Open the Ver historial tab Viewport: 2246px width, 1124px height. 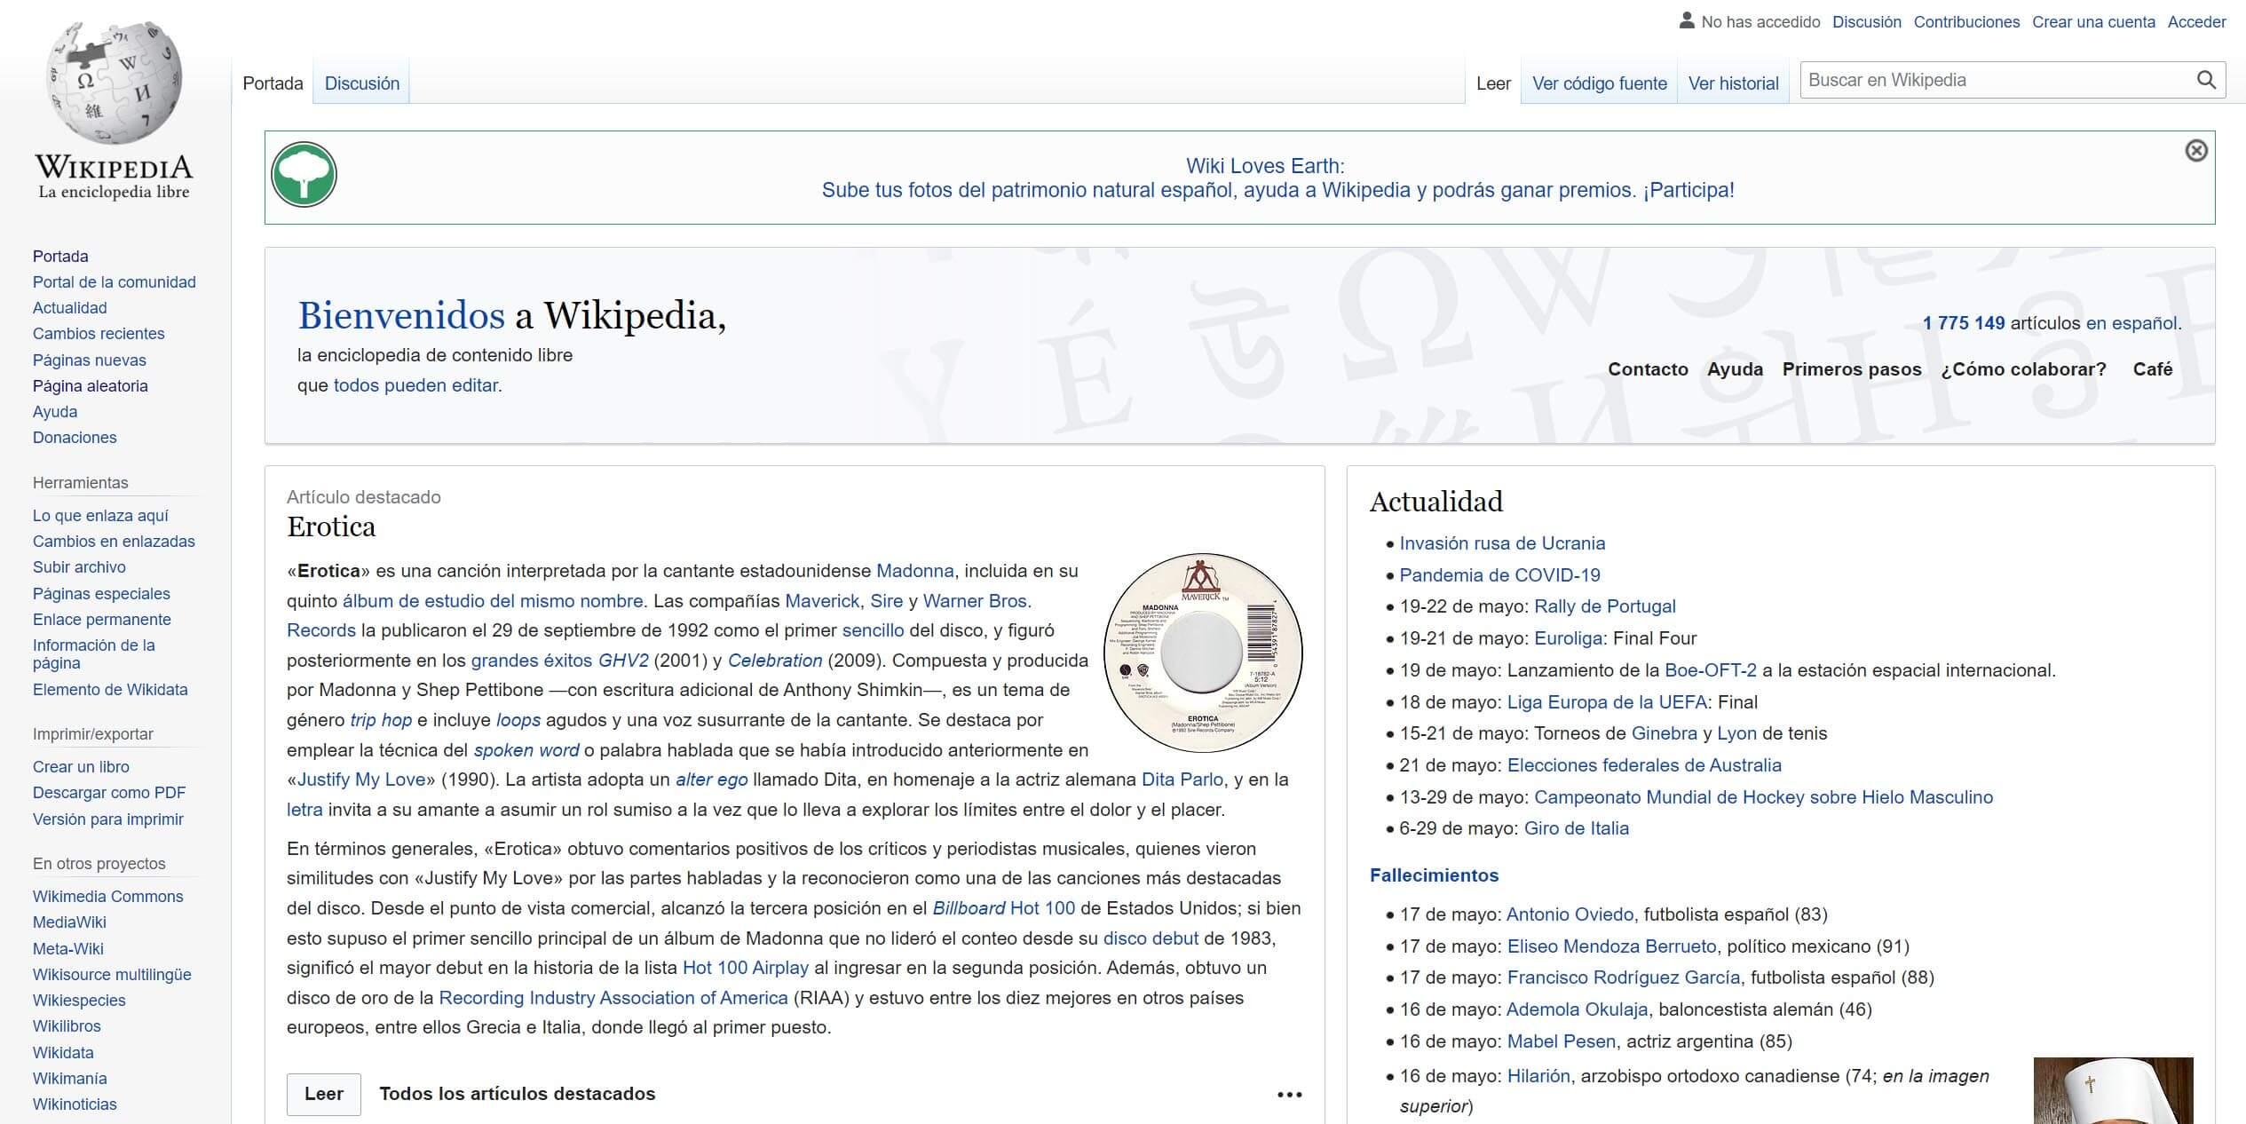click(x=1734, y=83)
